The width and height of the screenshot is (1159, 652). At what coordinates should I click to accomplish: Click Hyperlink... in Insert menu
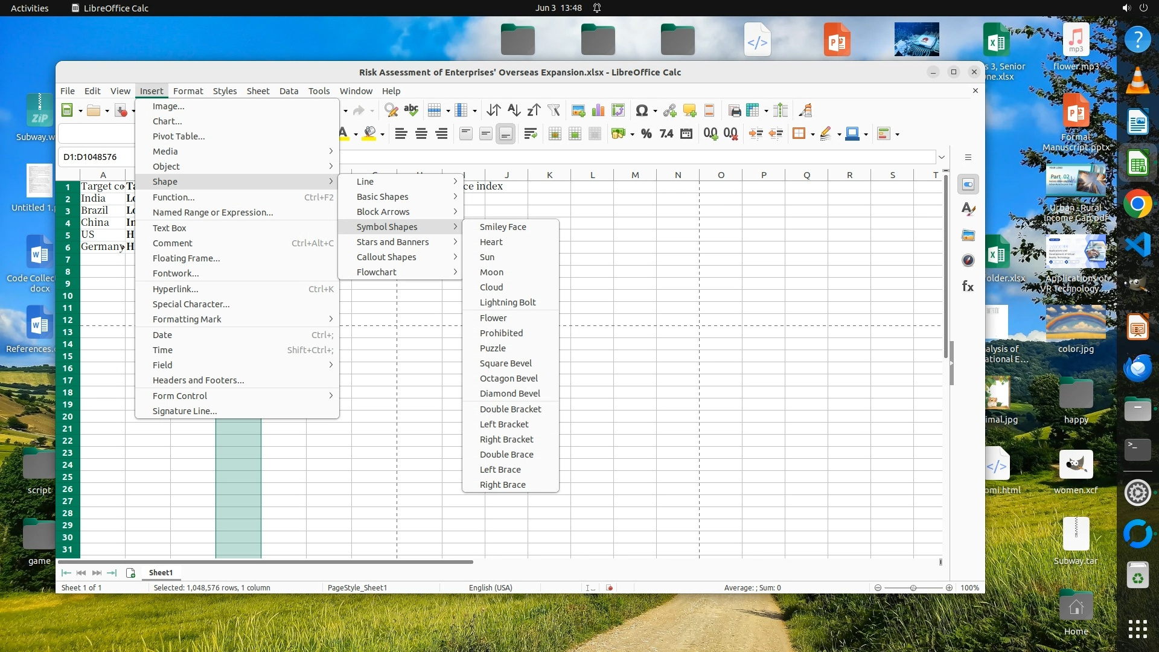coord(175,289)
